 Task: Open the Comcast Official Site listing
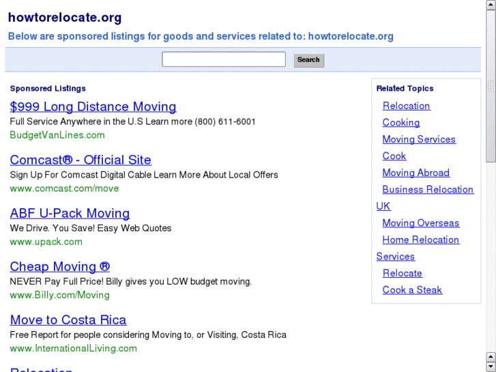[81, 160]
